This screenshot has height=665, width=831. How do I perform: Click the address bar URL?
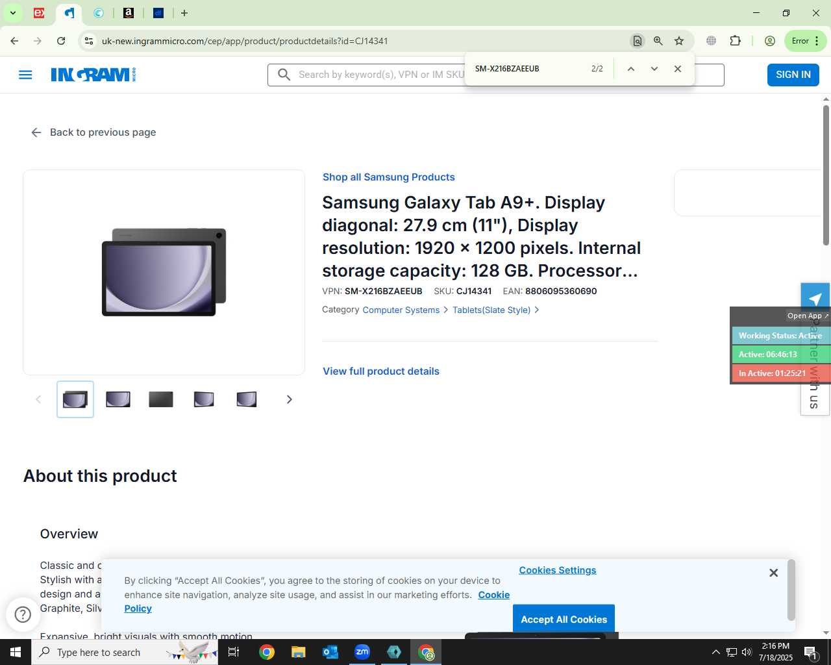pos(245,41)
